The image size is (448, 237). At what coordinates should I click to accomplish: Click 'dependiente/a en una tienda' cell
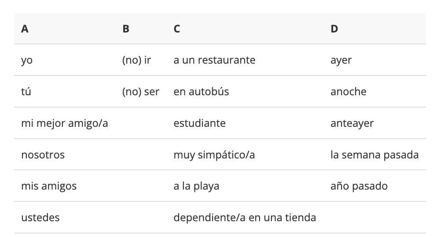[x=245, y=218]
